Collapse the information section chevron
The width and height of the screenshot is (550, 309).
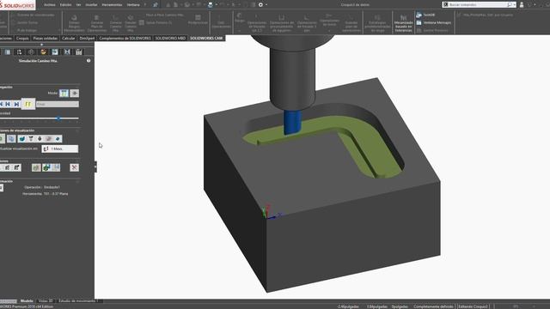(77, 181)
